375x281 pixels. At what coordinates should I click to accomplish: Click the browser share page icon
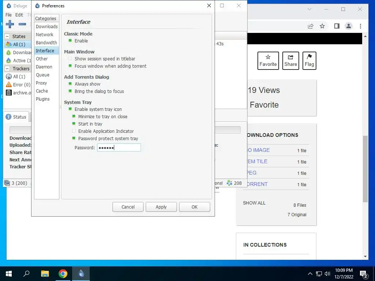point(311,26)
